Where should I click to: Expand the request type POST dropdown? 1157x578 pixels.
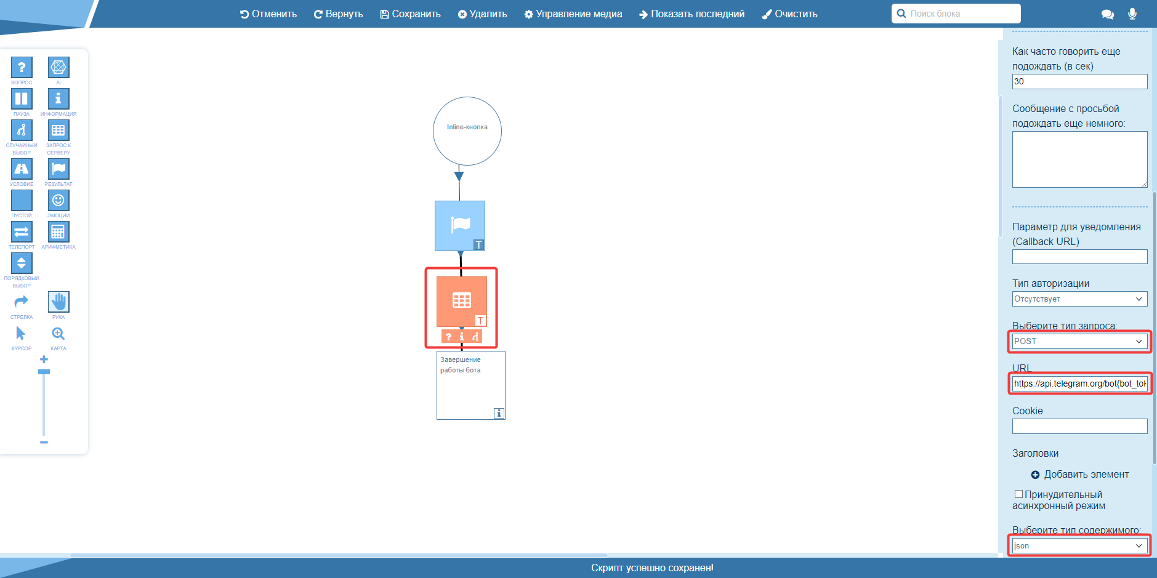tap(1079, 342)
